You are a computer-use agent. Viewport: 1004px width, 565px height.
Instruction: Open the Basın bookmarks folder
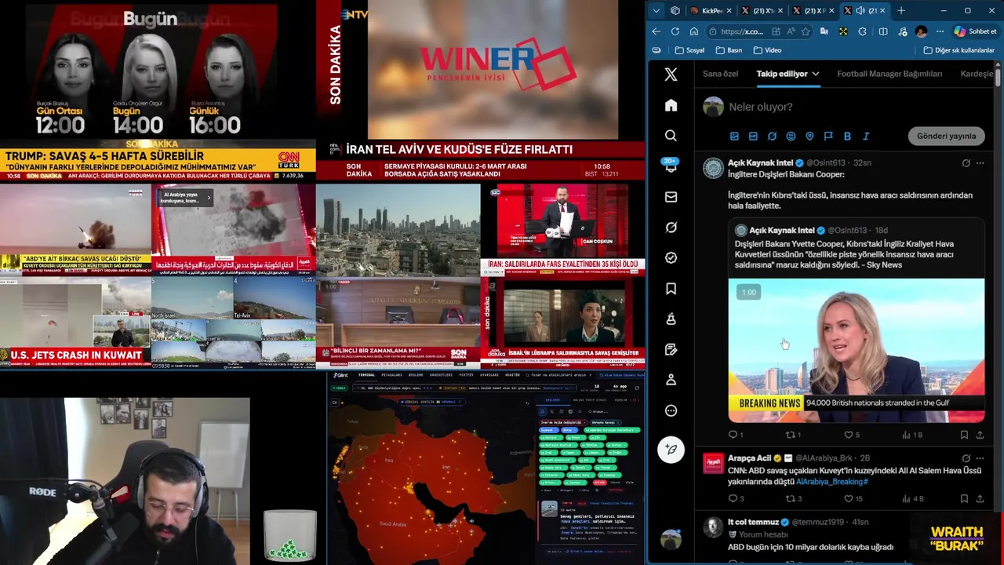(x=729, y=50)
